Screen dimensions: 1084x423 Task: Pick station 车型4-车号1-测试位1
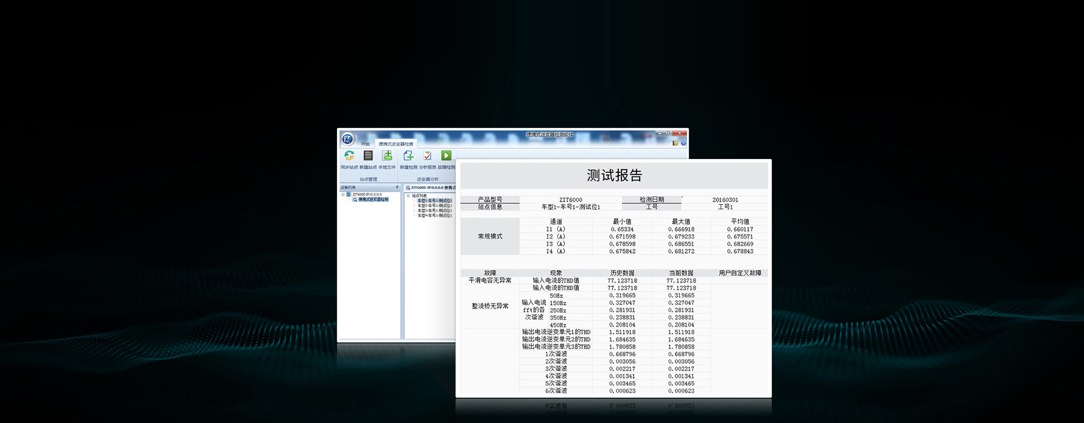pyautogui.click(x=434, y=215)
